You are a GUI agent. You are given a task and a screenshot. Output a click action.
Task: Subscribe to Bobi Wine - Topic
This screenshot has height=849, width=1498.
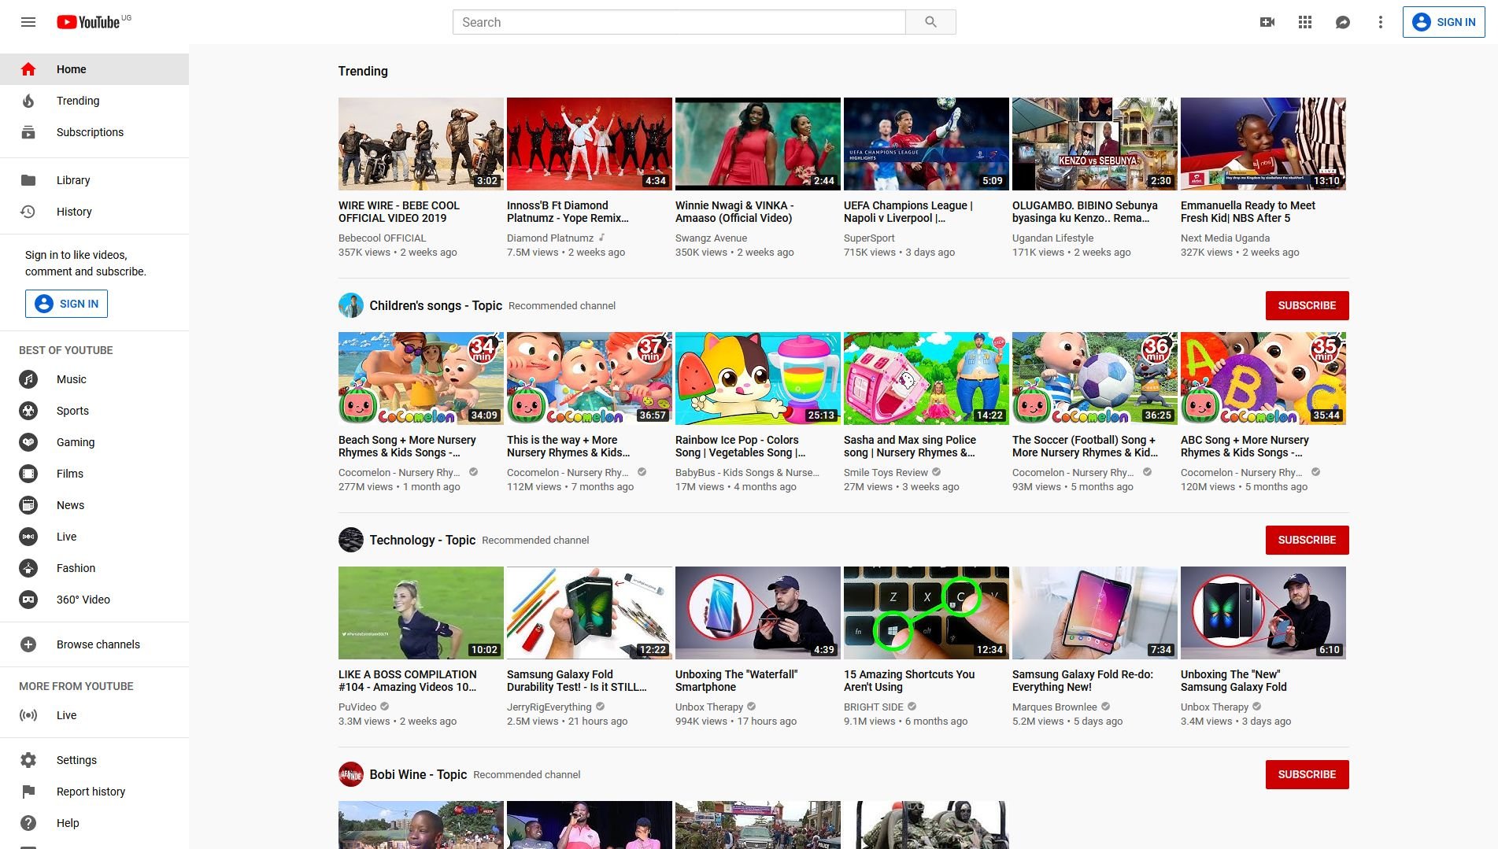[1307, 774]
